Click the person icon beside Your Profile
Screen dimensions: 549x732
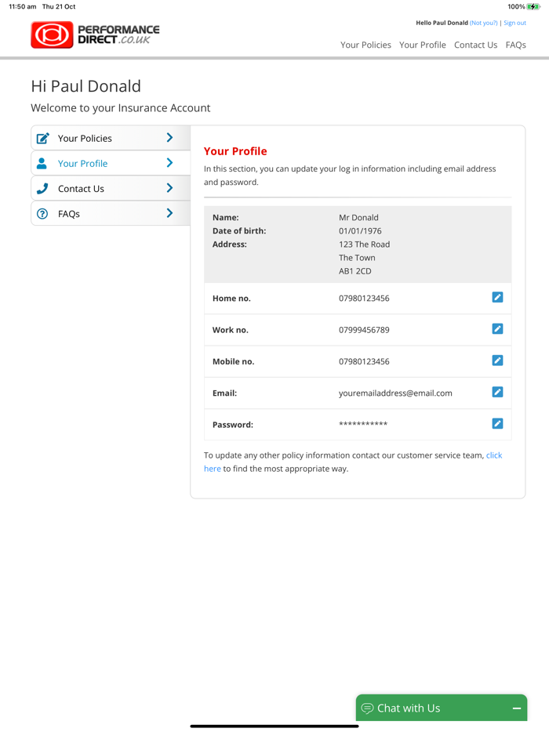pos(42,164)
